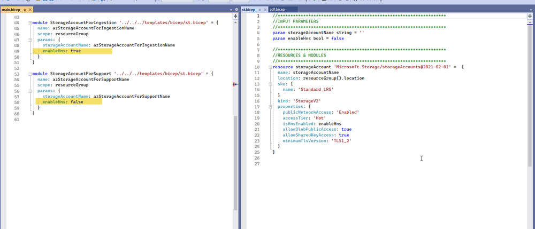Viewport: 535px width, 229px height.
Task: Collapse properties block on line 17
Action: pos(269,106)
